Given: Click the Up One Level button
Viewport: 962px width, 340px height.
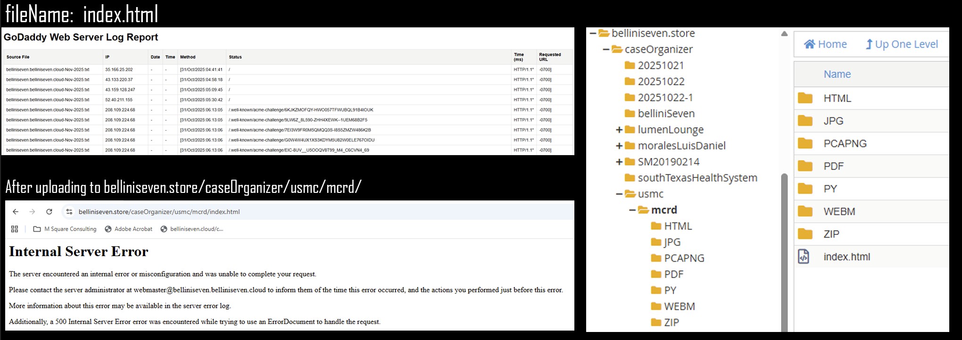Looking at the screenshot, I should tap(902, 44).
